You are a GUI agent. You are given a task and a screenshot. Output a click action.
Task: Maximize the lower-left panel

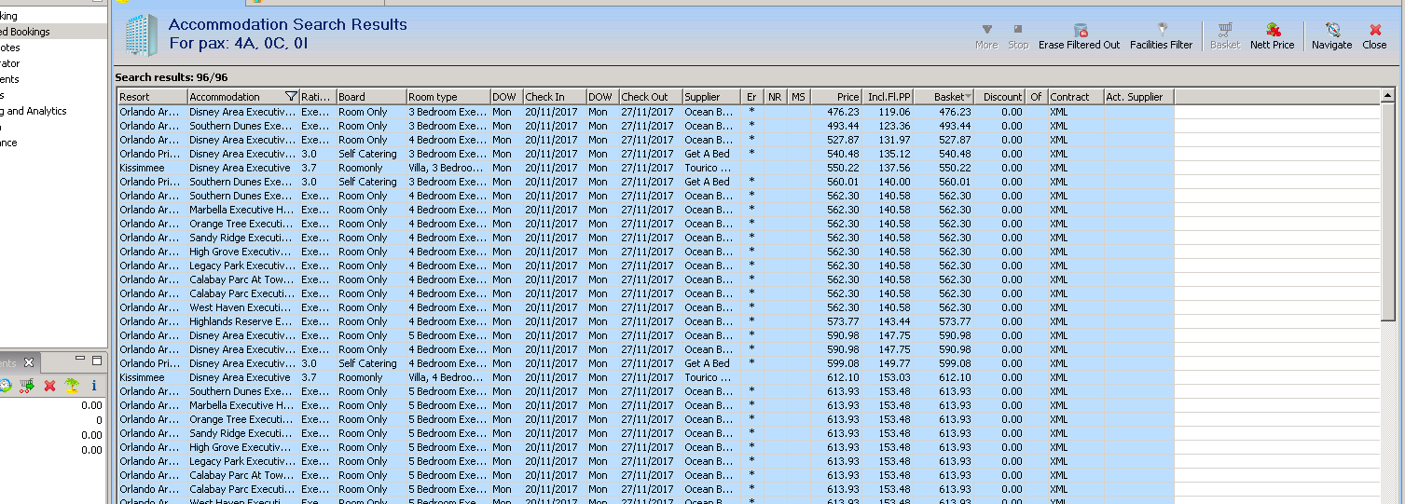tap(97, 360)
